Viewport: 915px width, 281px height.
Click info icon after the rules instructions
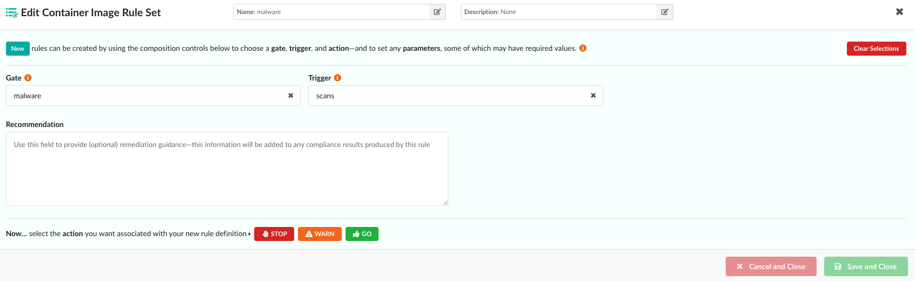[x=583, y=48]
